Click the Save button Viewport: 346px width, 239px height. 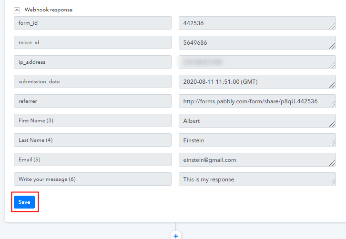click(x=24, y=202)
